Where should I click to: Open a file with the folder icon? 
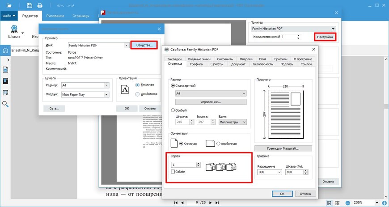(9, 5)
